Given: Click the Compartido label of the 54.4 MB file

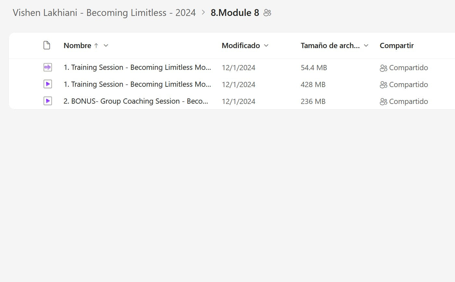Looking at the screenshot, I should pyautogui.click(x=408, y=68).
